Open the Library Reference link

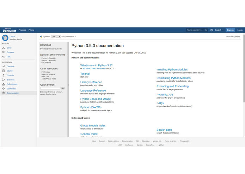pyautogui.click(x=91, y=82)
